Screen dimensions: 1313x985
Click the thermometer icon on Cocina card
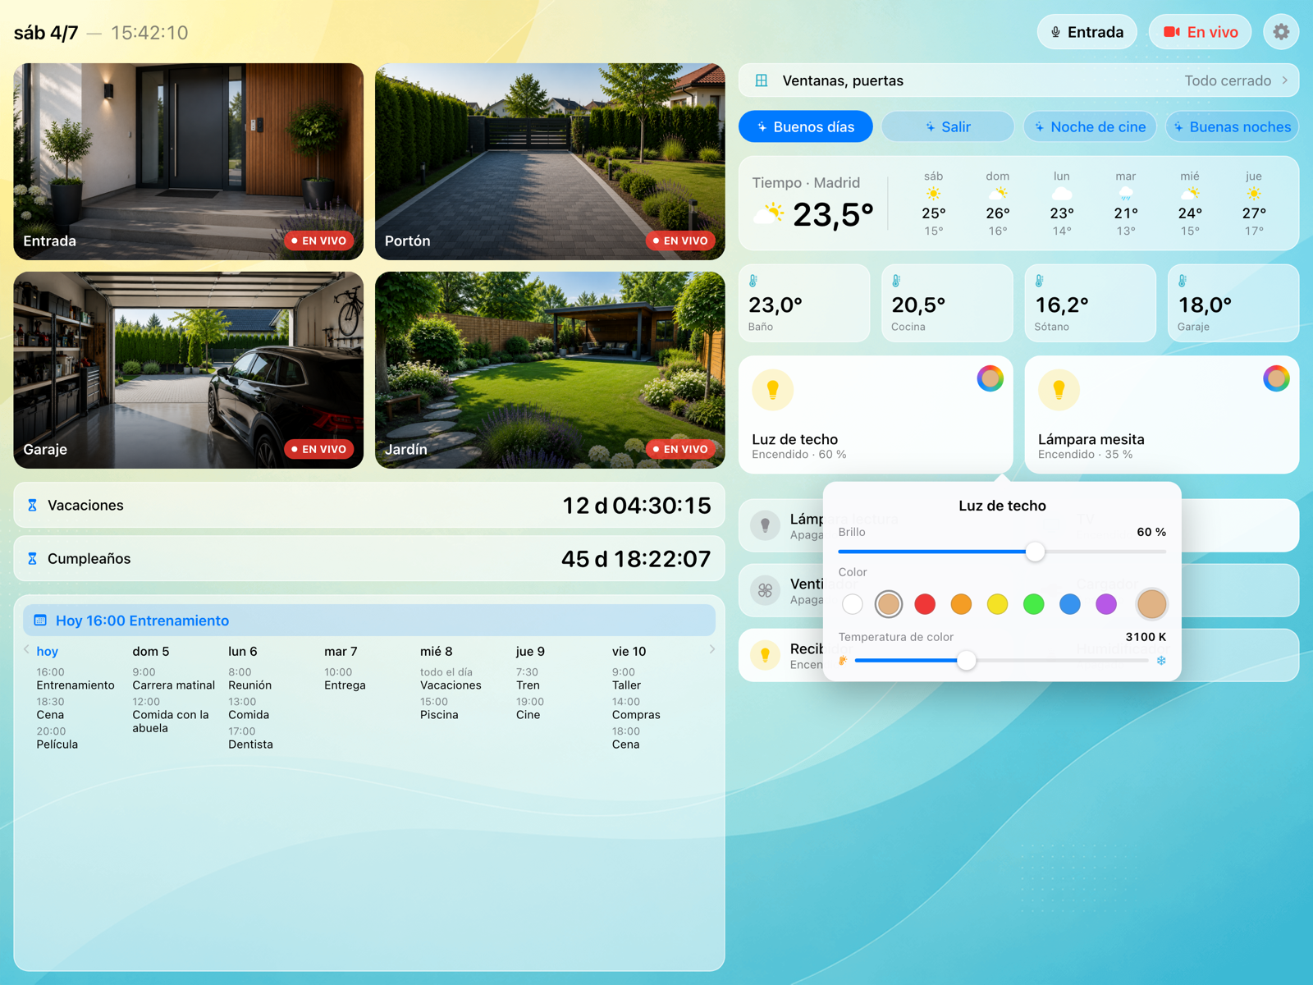click(896, 281)
